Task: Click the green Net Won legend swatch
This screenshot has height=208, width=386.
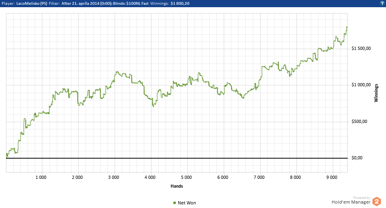Action: [x=175, y=203]
